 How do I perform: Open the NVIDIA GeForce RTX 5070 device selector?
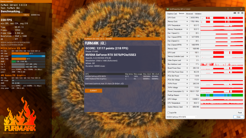(x=181, y=117)
